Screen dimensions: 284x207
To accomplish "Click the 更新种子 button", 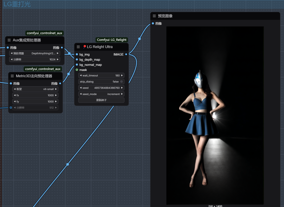I will (101, 100).
